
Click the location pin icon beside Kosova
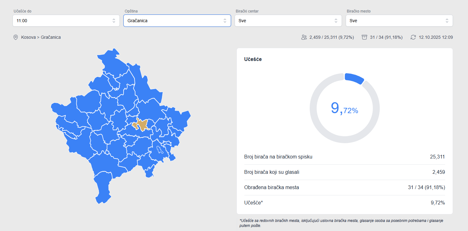[x=16, y=37]
